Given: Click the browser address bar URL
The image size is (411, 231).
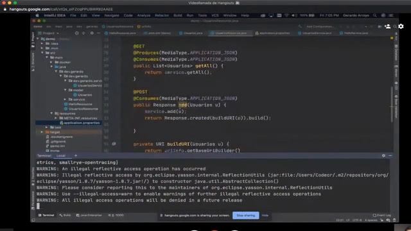Looking at the screenshot, I should tap(61, 9).
